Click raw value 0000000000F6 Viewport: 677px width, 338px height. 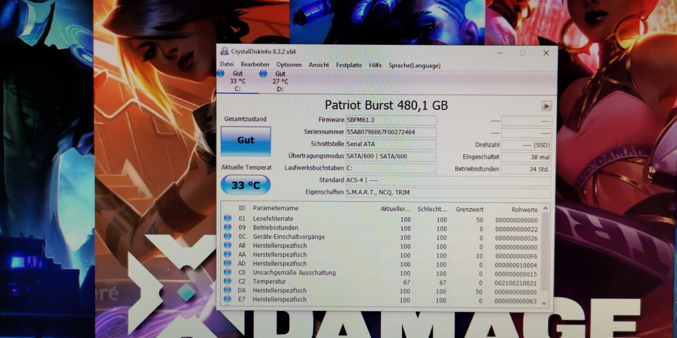click(x=516, y=256)
